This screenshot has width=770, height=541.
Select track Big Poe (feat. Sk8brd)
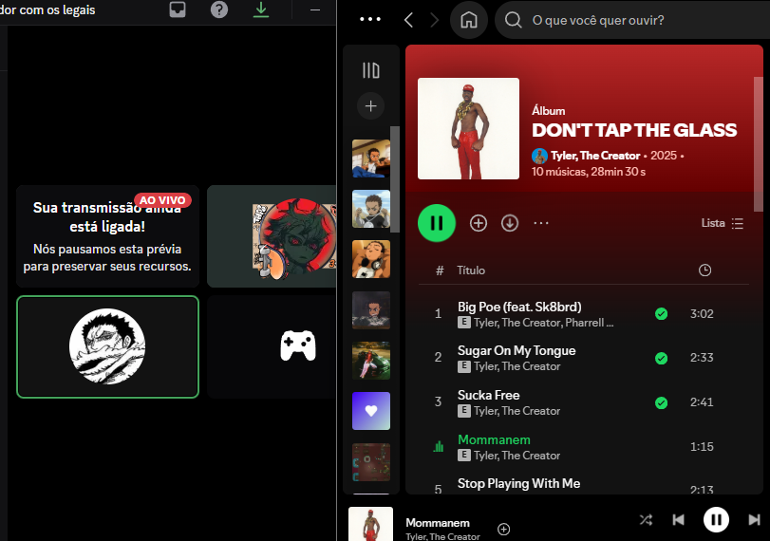tap(583, 314)
